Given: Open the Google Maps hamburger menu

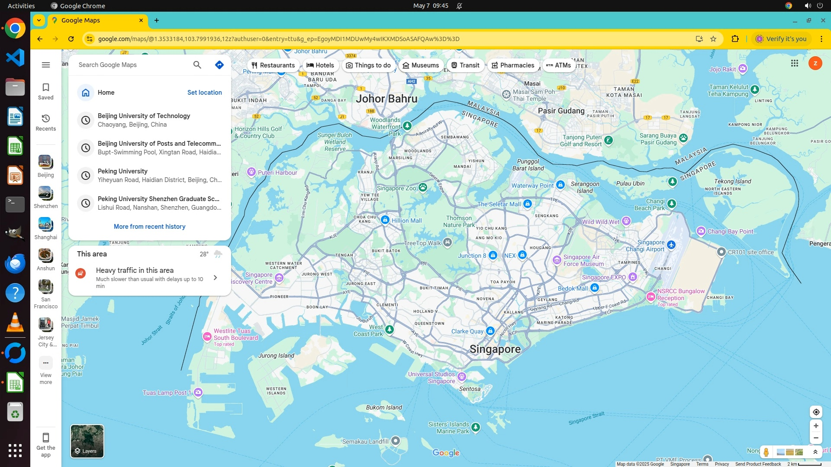Looking at the screenshot, I should [45, 65].
